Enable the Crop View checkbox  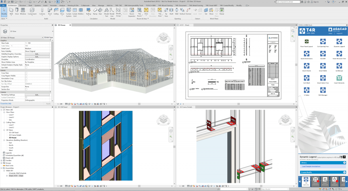click(26, 73)
